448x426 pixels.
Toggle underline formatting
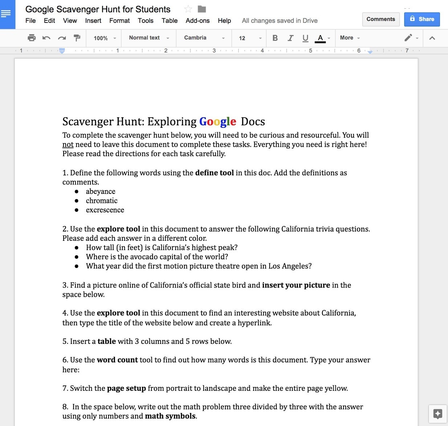point(305,38)
